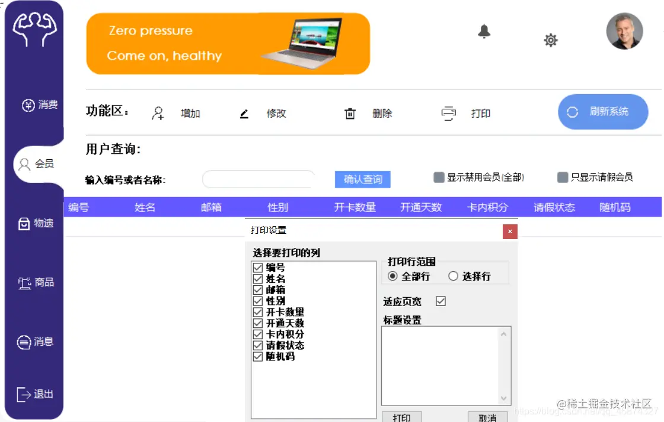Image resolution: width=664 pixels, height=422 pixels.
Task: Click the user profile avatar
Action: [x=624, y=32]
